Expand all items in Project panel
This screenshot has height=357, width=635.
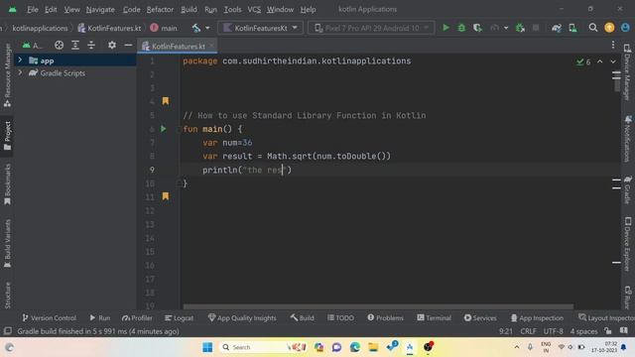75,46
